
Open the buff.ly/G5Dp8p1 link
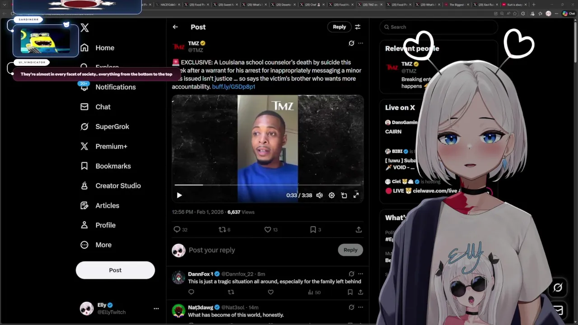click(x=233, y=87)
